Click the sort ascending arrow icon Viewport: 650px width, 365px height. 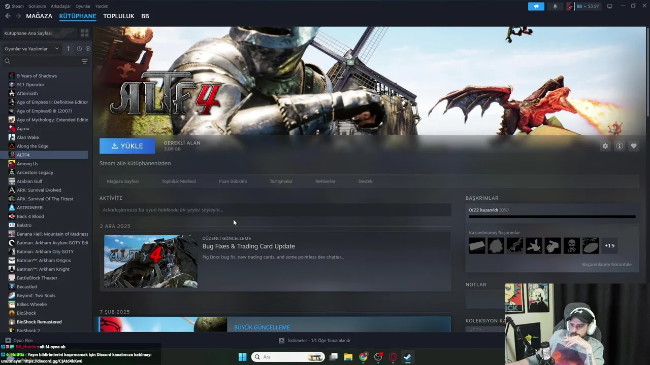click(x=68, y=49)
